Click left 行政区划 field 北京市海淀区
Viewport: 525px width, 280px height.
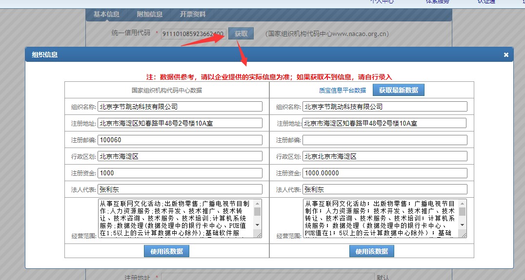point(180,156)
